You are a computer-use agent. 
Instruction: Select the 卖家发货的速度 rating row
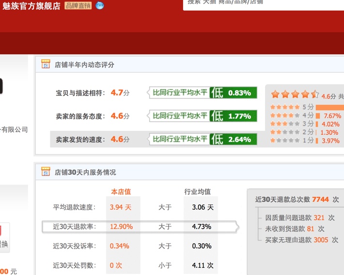click(x=156, y=139)
